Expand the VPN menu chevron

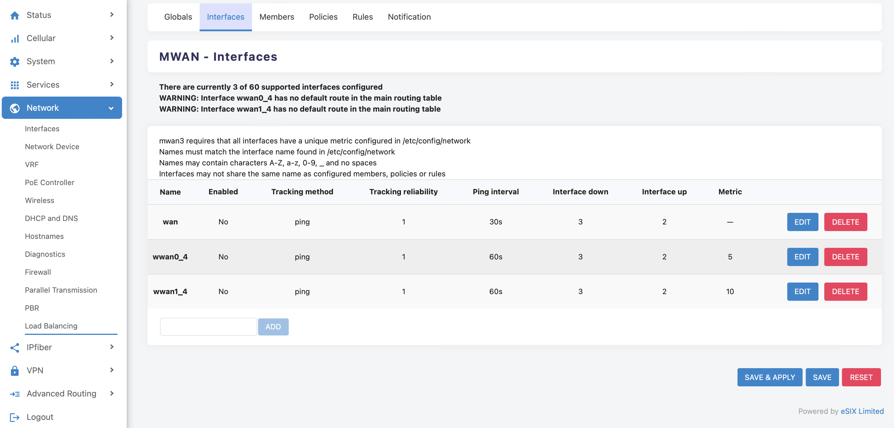tap(112, 370)
